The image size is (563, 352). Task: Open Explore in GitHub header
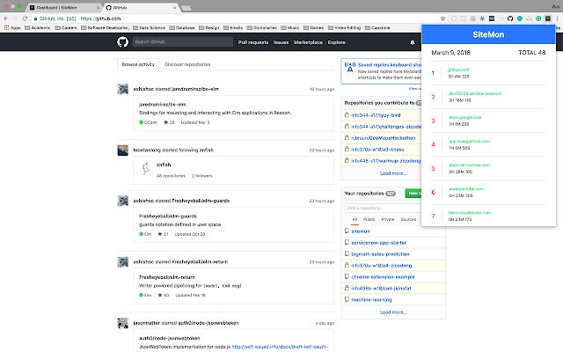pos(336,42)
